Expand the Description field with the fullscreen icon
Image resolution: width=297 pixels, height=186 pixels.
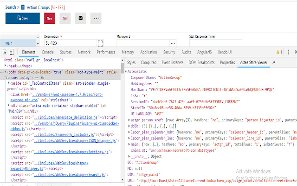tap(100, 43)
